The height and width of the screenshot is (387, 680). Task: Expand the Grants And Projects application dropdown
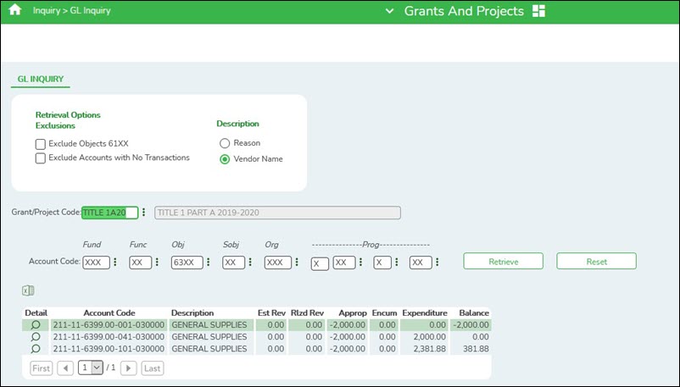click(389, 12)
